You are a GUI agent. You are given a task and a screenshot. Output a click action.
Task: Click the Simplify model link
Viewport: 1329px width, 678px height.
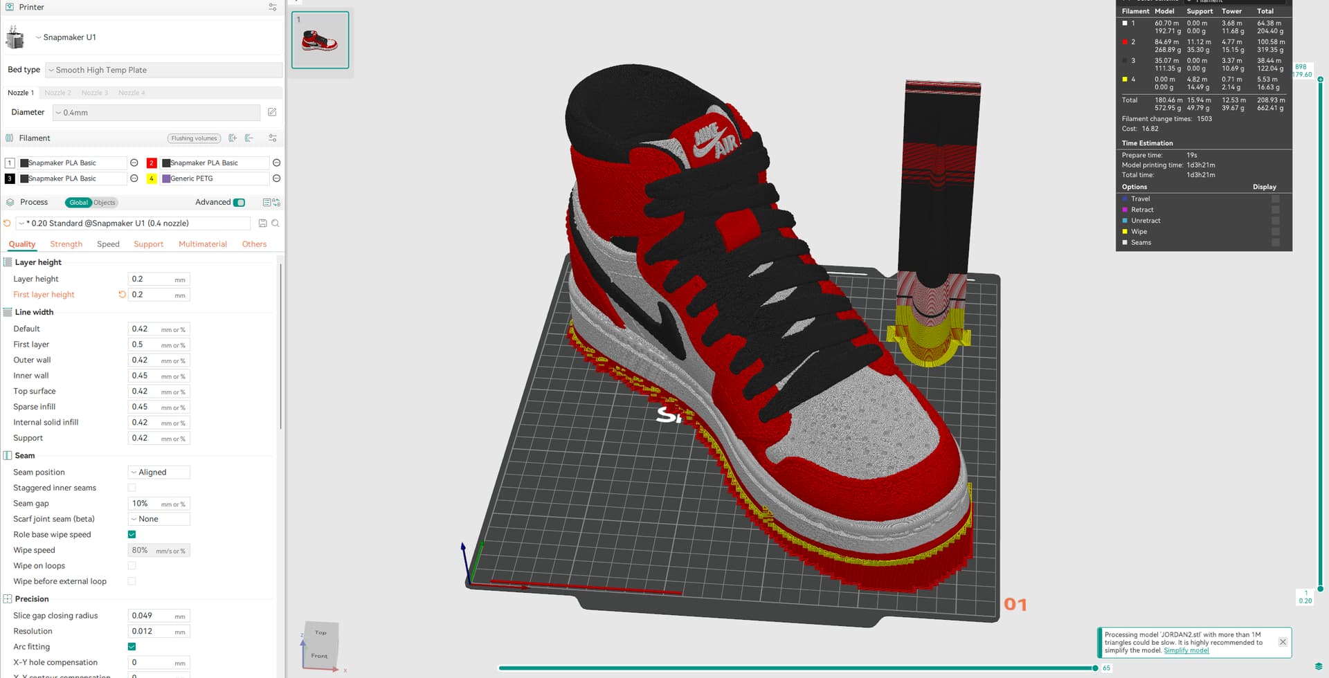1186,650
